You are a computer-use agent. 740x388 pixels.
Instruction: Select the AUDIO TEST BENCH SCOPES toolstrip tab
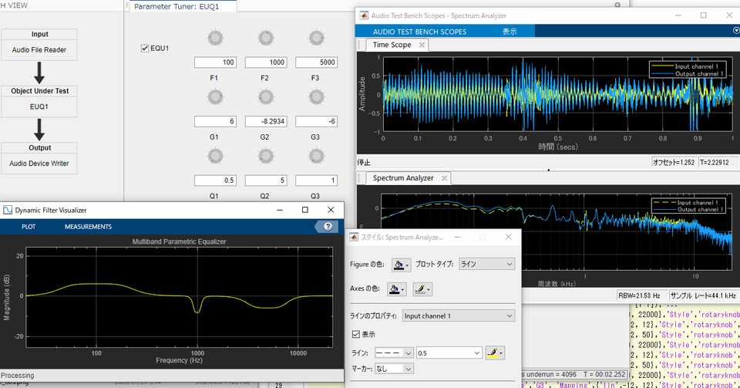(x=419, y=32)
